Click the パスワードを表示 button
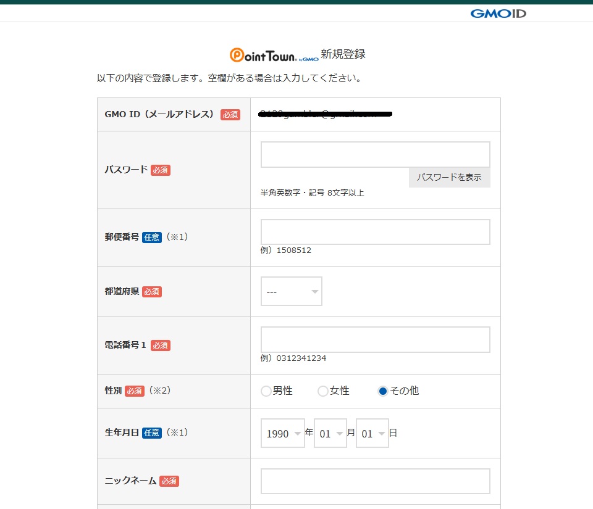 pyautogui.click(x=449, y=177)
